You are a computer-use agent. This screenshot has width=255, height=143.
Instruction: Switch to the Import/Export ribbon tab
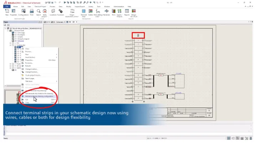pos(80,6)
